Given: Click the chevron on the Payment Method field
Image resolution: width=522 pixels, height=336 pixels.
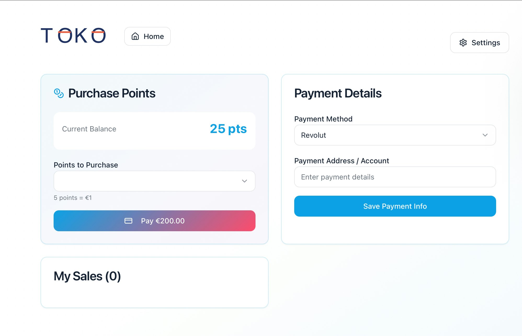Looking at the screenshot, I should [485, 135].
